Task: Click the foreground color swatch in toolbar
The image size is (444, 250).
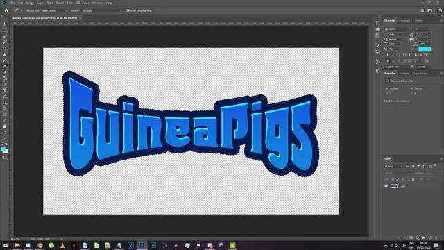Action: click(3, 149)
